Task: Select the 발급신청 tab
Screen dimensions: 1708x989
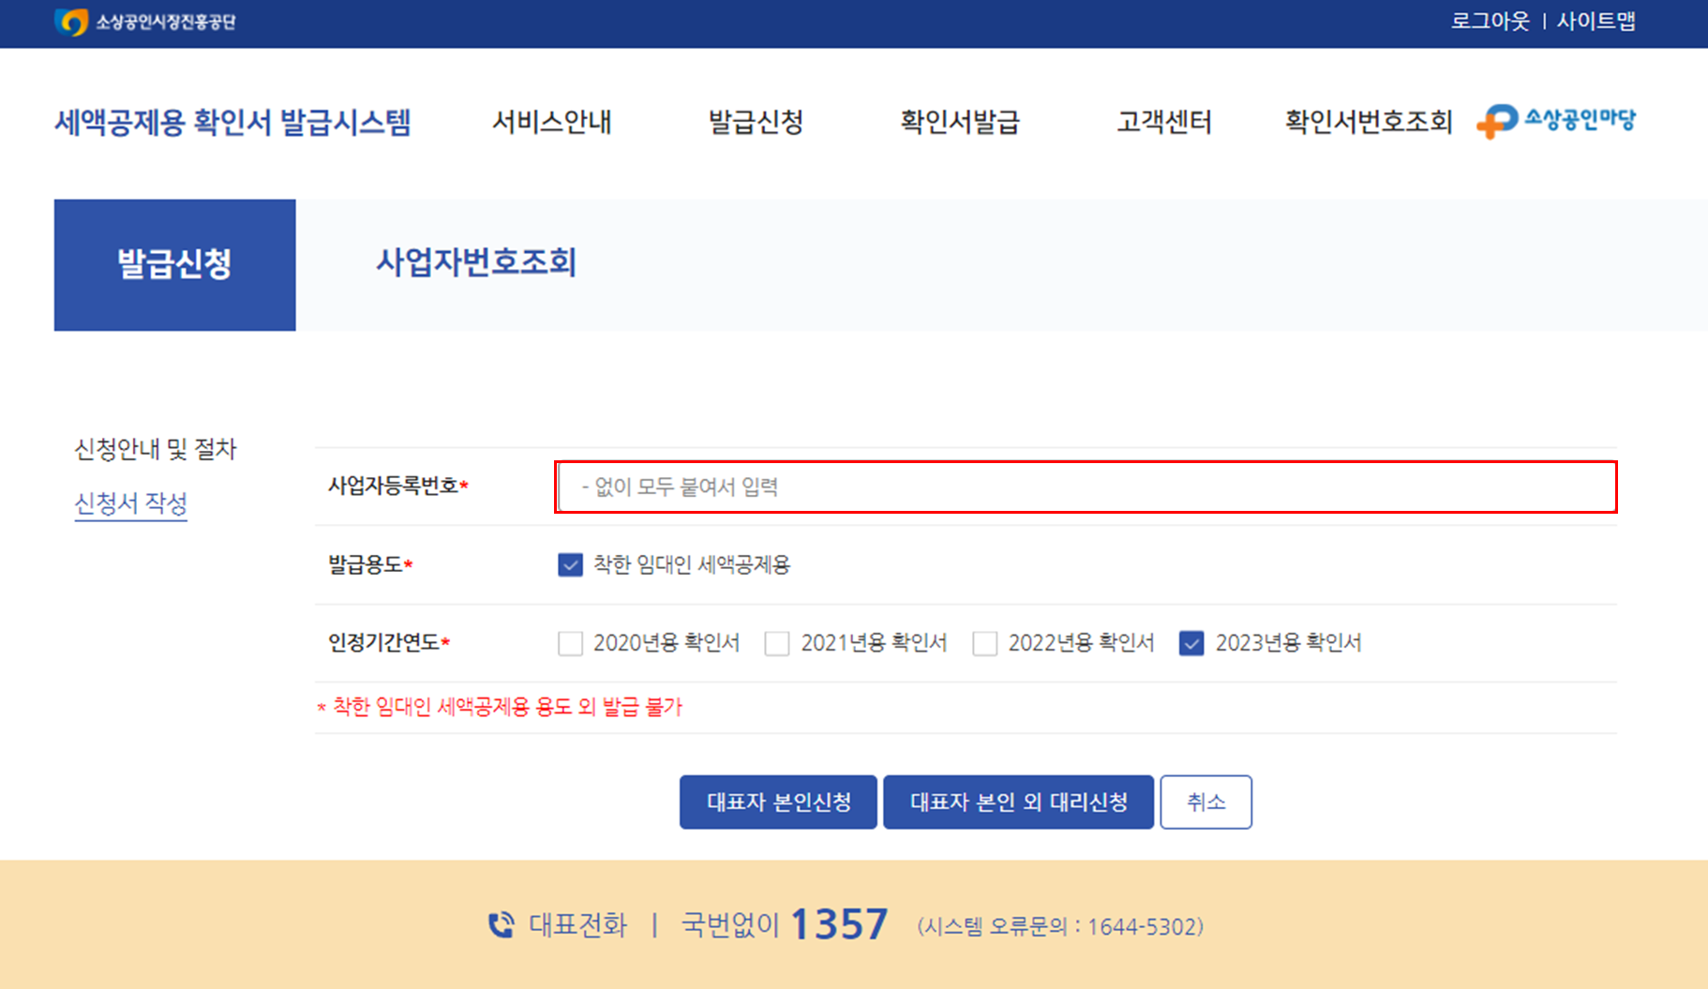Action: (x=174, y=263)
